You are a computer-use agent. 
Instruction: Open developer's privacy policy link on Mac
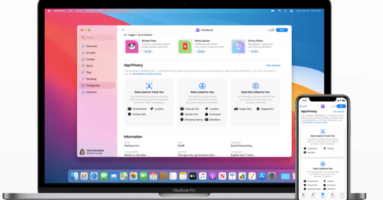147,74
